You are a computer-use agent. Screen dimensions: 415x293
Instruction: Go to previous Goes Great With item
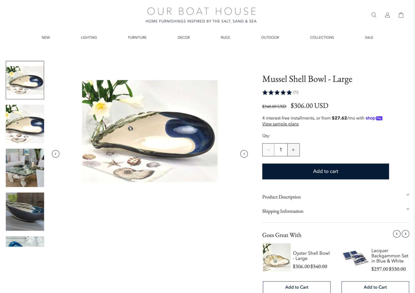[397, 234]
